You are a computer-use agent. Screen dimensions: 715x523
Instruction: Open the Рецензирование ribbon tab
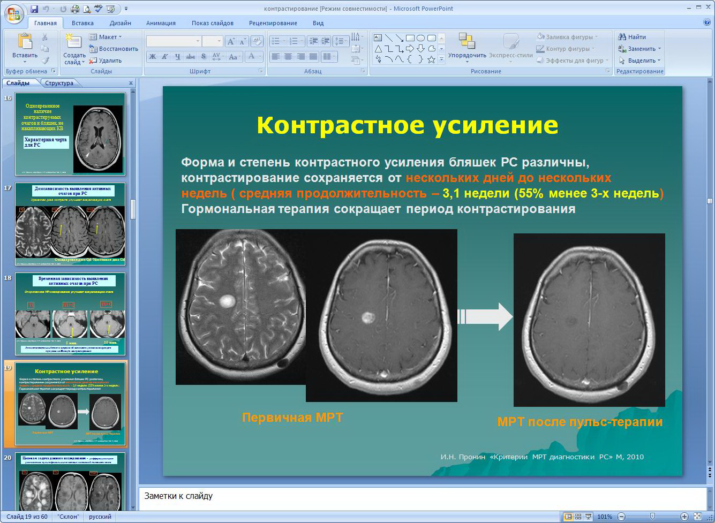(273, 23)
